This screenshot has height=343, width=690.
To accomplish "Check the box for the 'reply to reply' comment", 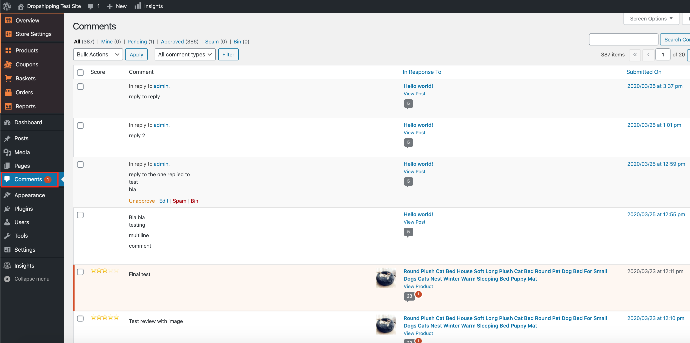I will [x=80, y=87].
